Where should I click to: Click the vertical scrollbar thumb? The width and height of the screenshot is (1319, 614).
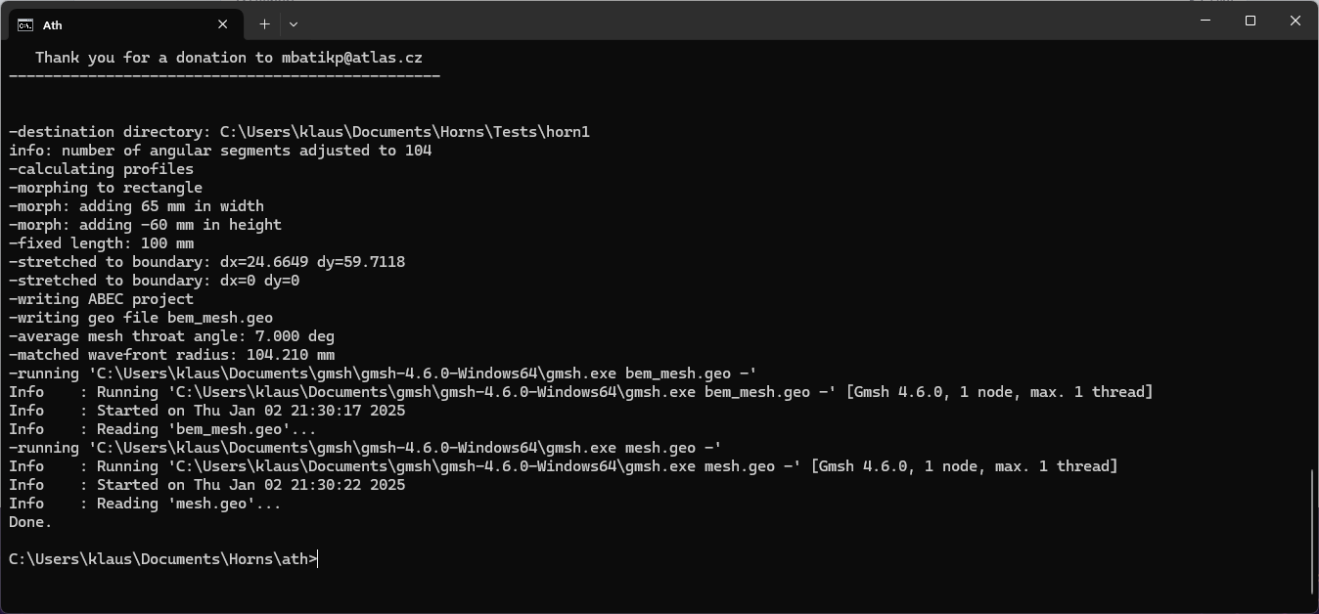[1312, 531]
